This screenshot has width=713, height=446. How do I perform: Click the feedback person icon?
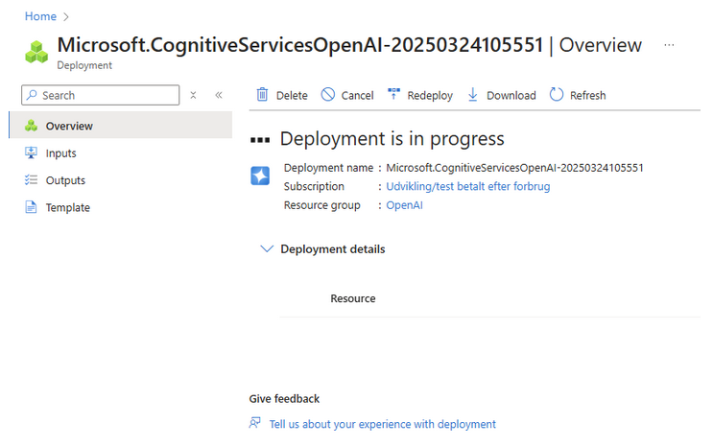coord(254,423)
